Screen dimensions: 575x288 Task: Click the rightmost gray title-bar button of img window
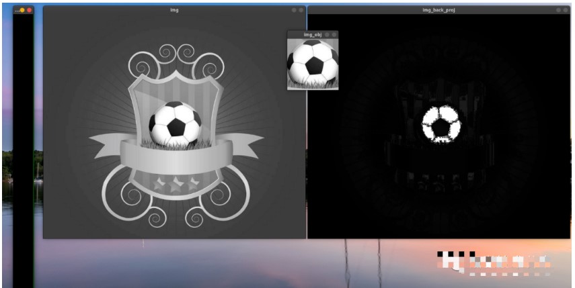[x=301, y=10]
